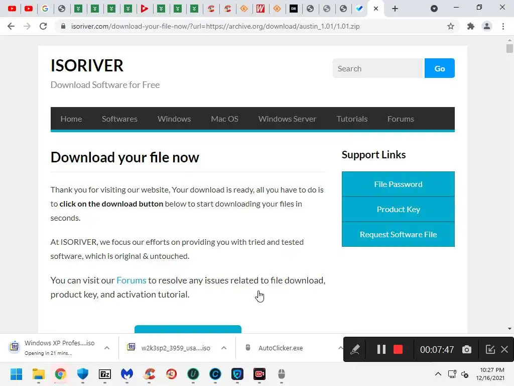Viewport: 514px width, 386px height.
Task: Close the active isoriver tab
Action: click(x=376, y=9)
